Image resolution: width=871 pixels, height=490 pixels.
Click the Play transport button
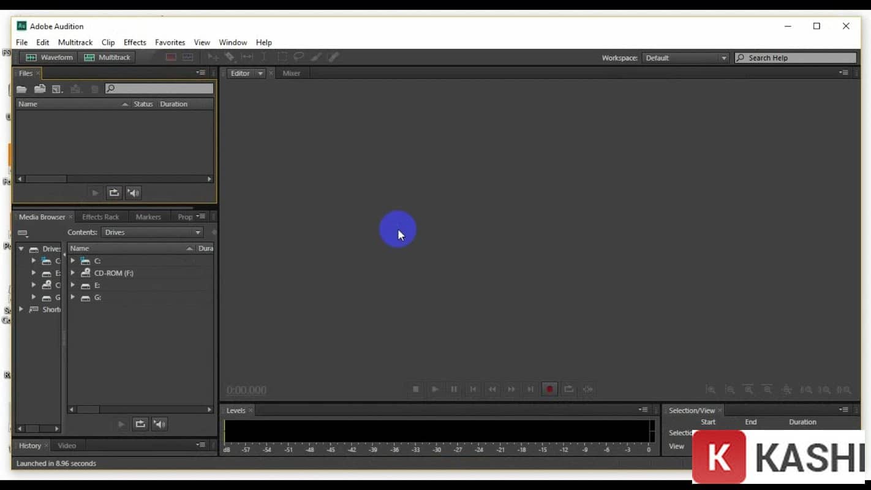(x=435, y=389)
